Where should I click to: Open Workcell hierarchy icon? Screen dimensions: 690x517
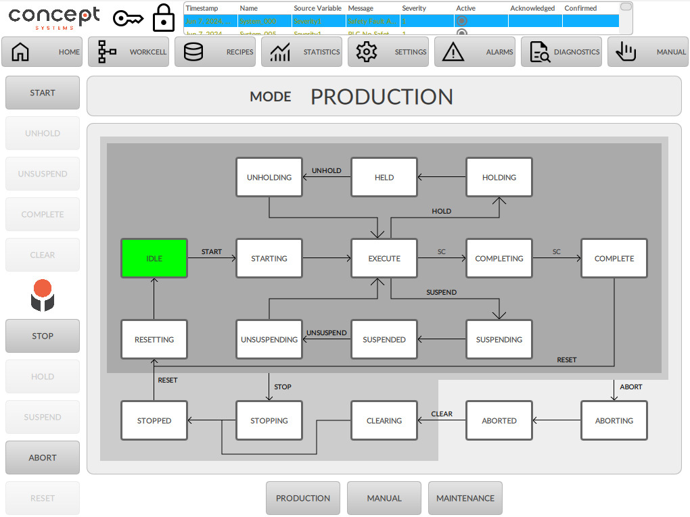click(107, 52)
